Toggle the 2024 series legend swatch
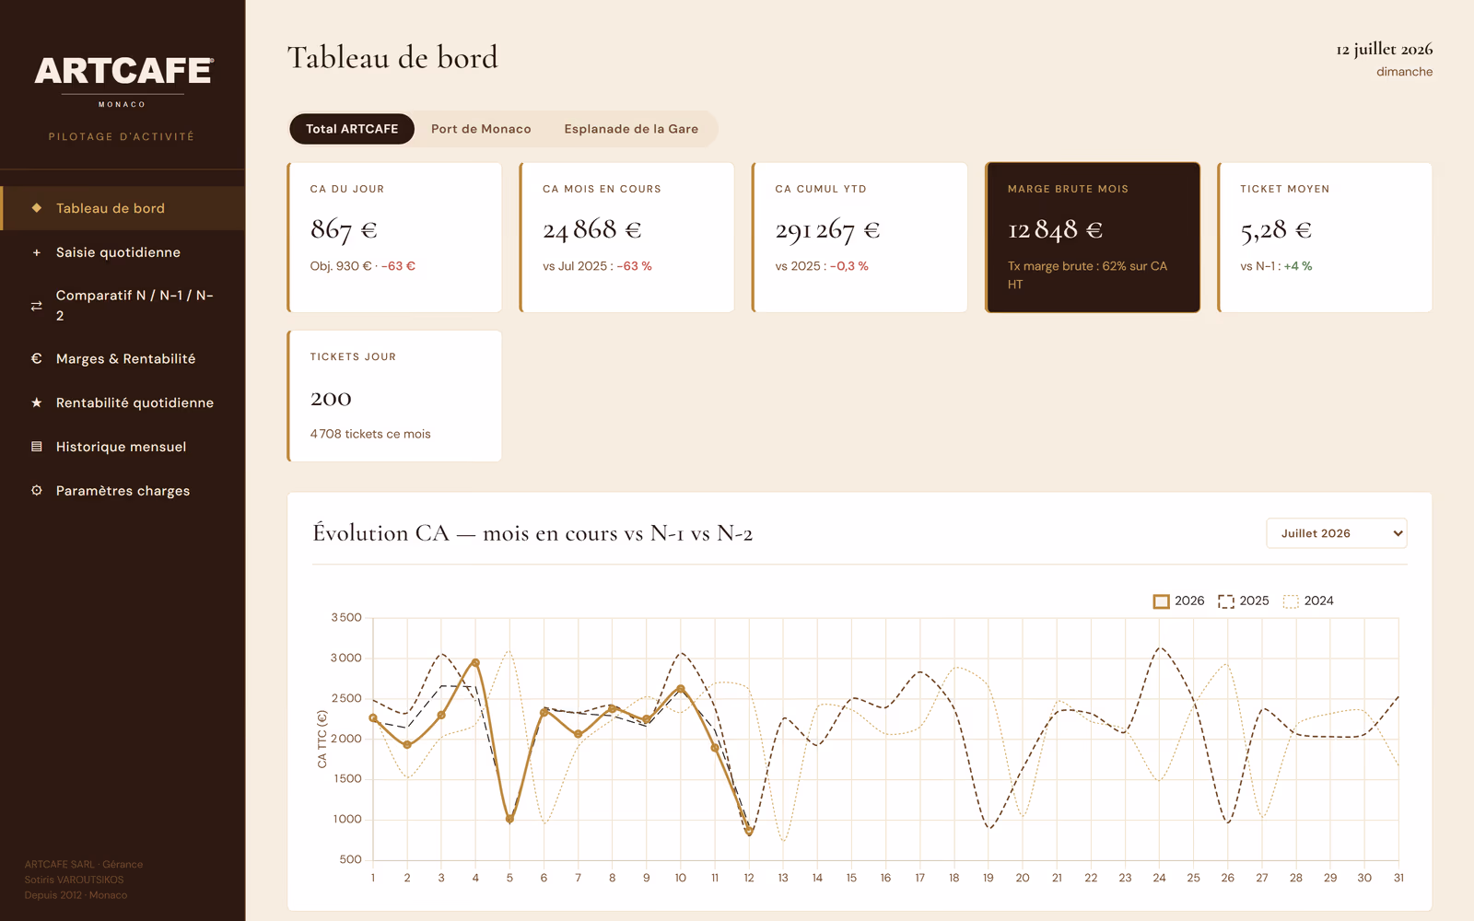Screen dimensions: 1474x921 (1291, 601)
